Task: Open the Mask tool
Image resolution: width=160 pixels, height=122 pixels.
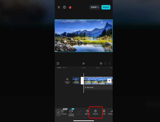Action: click(104, 112)
